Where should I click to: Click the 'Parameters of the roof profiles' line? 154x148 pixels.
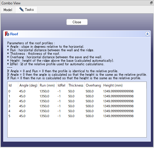tap(31, 43)
